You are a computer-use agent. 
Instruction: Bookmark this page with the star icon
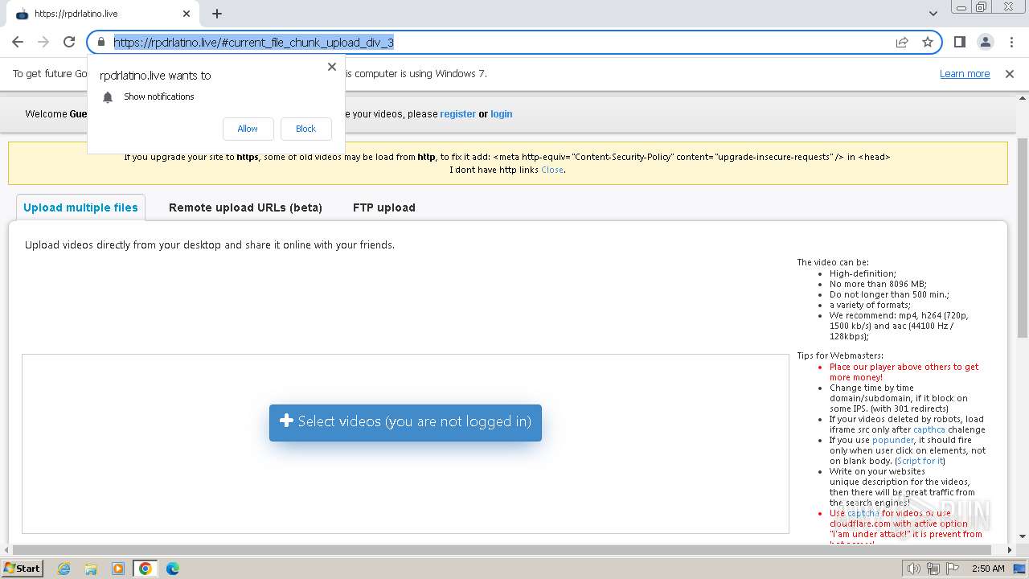(928, 42)
